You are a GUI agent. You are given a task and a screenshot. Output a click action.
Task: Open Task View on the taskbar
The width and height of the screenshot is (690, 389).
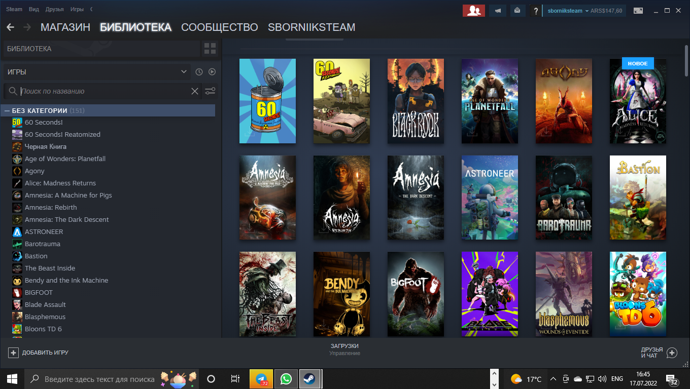point(235,379)
